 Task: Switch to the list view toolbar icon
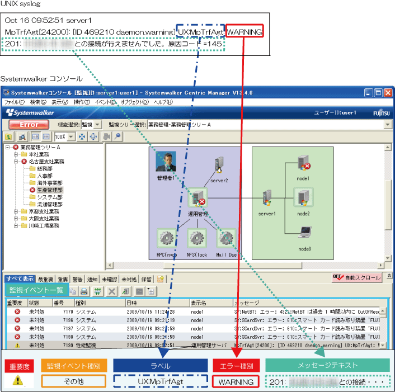(46, 136)
